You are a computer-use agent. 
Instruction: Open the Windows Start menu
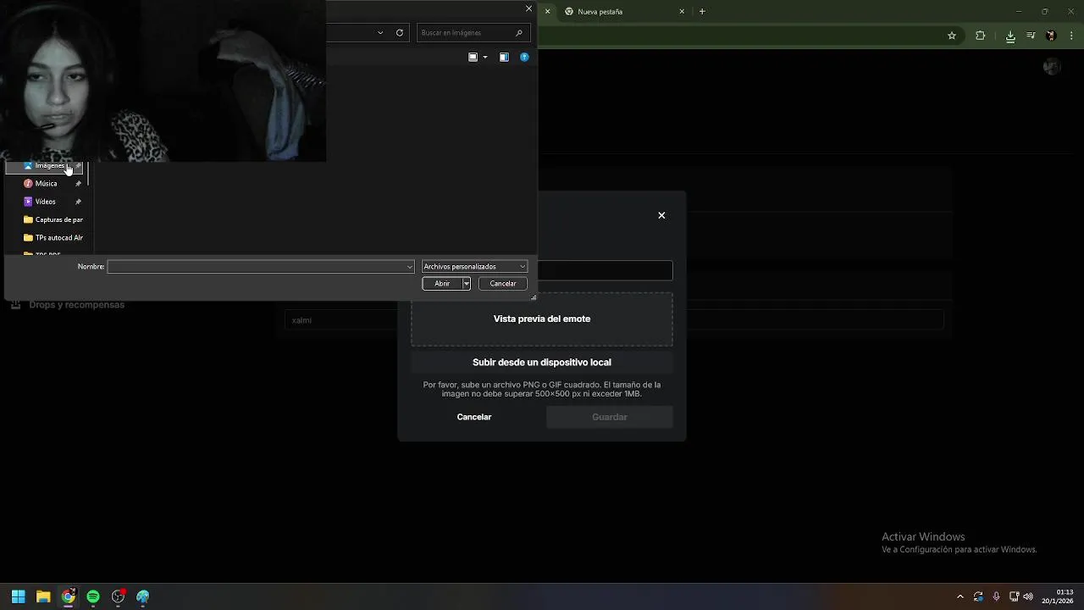coord(19,596)
